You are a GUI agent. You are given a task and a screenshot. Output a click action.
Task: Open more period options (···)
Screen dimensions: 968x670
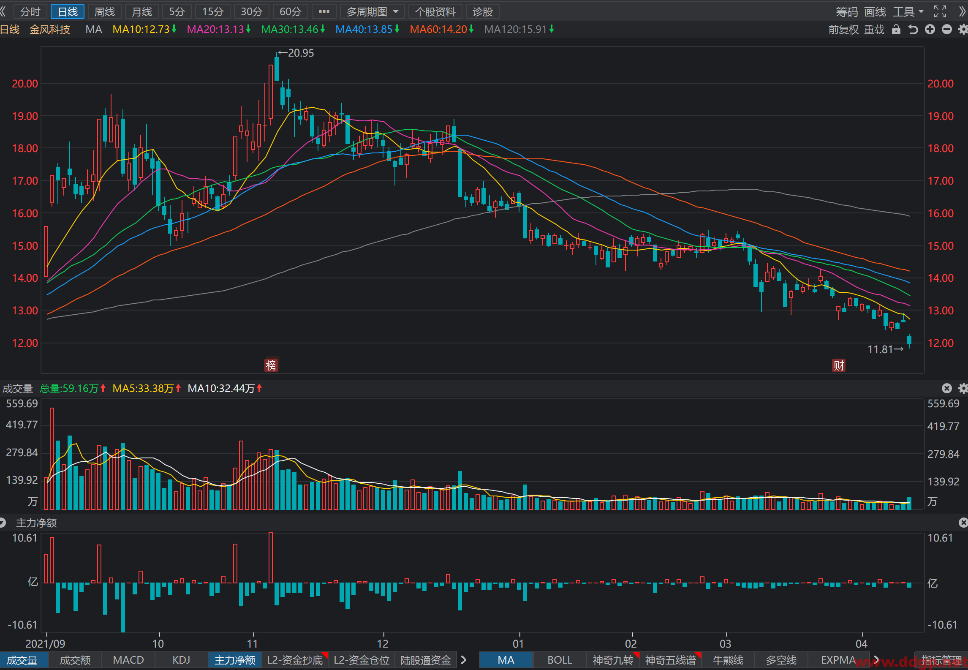tap(324, 12)
